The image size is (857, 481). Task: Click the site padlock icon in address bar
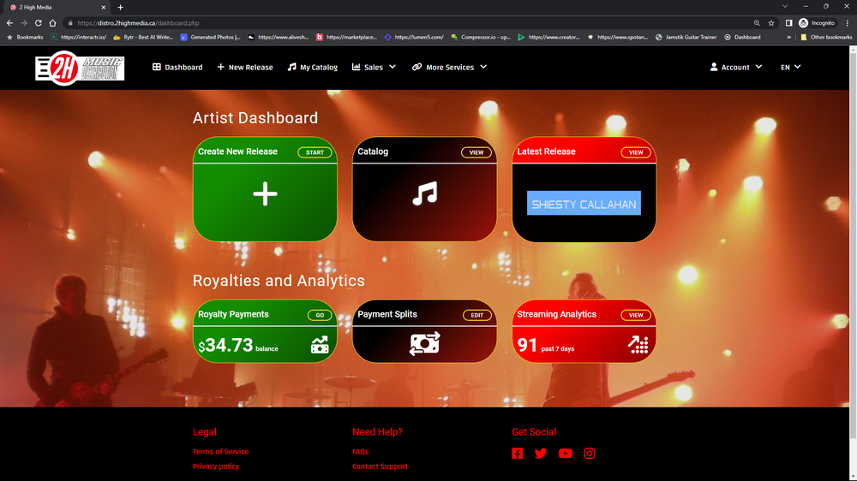pos(70,23)
